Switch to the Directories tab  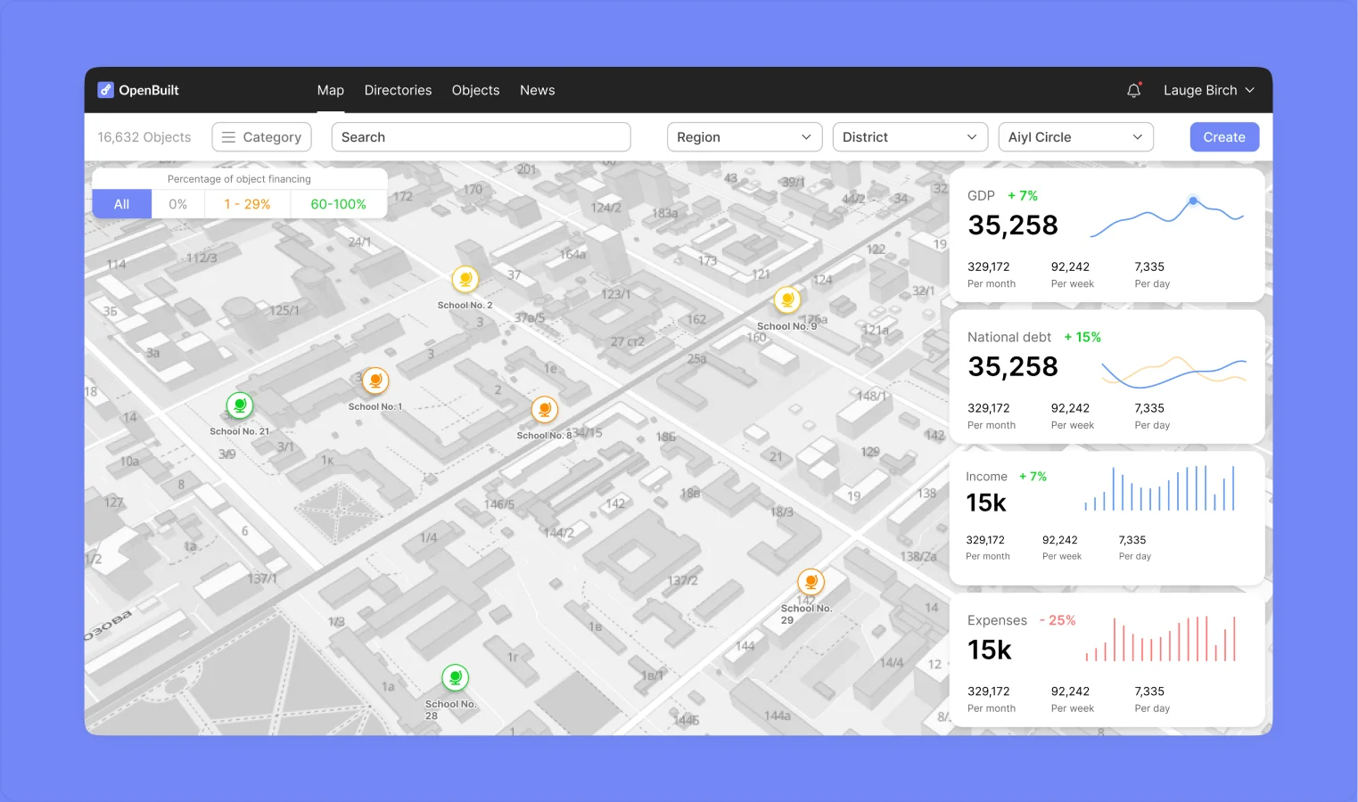point(398,90)
